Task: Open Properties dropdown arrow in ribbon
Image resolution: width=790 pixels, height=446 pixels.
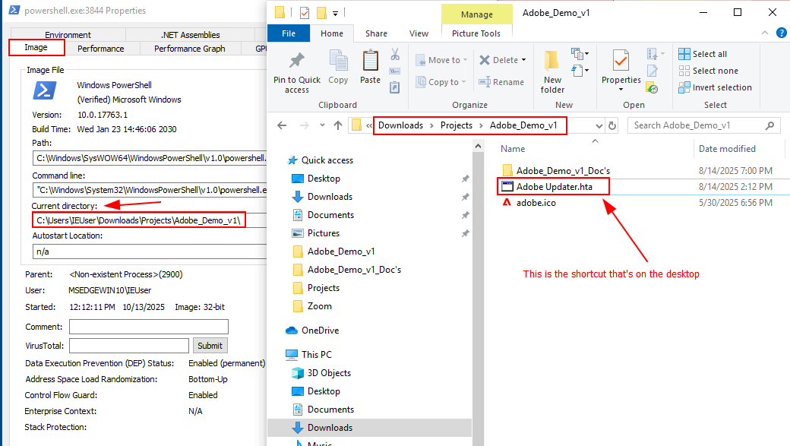Action: click(x=621, y=89)
